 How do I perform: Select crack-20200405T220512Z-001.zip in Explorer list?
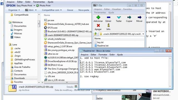[61, 35]
